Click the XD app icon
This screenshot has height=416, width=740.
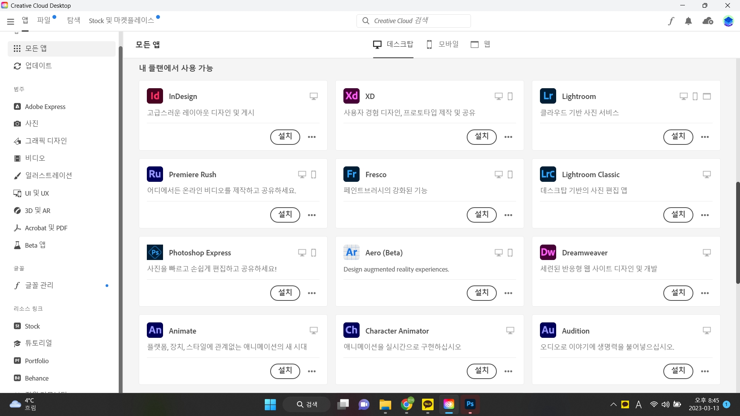[351, 96]
